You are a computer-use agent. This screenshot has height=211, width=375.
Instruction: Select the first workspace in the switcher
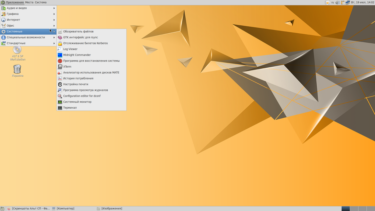346,209
